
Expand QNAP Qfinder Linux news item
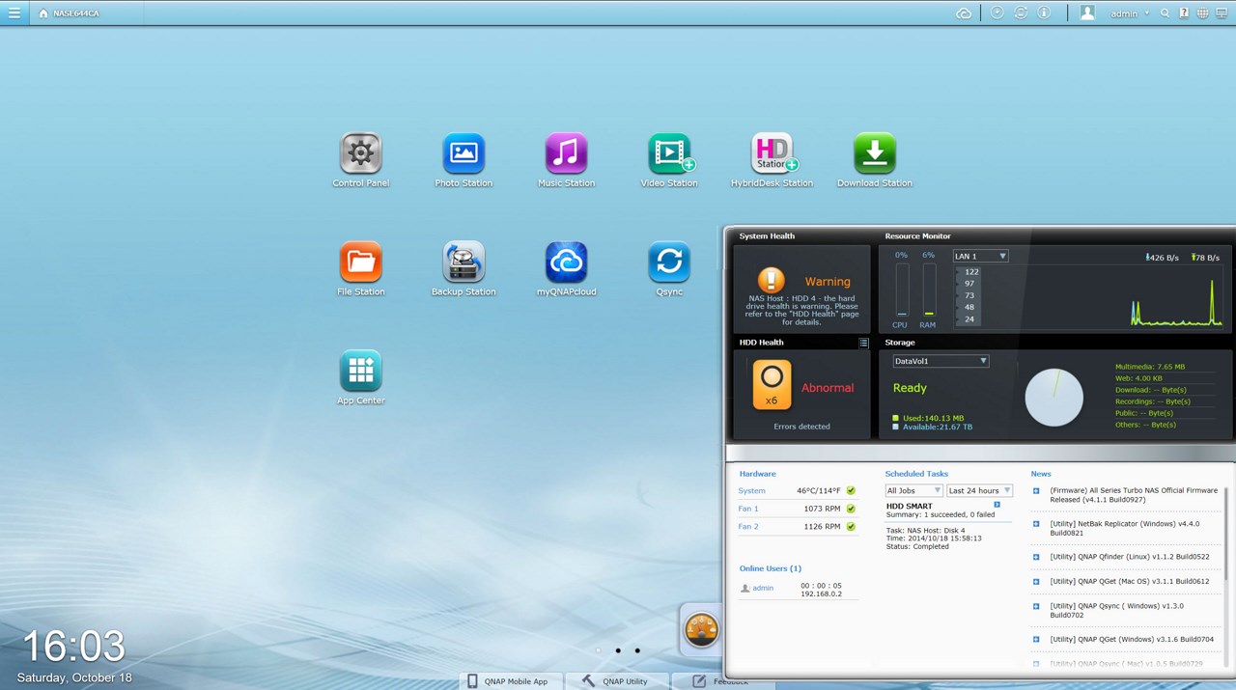(1036, 557)
